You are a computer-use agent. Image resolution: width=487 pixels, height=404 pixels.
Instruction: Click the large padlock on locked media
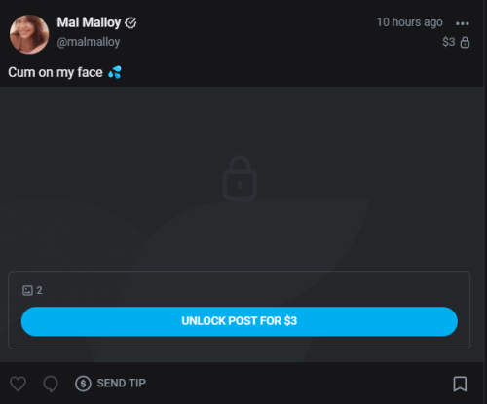pyautogui.click(x=240, y=177)
